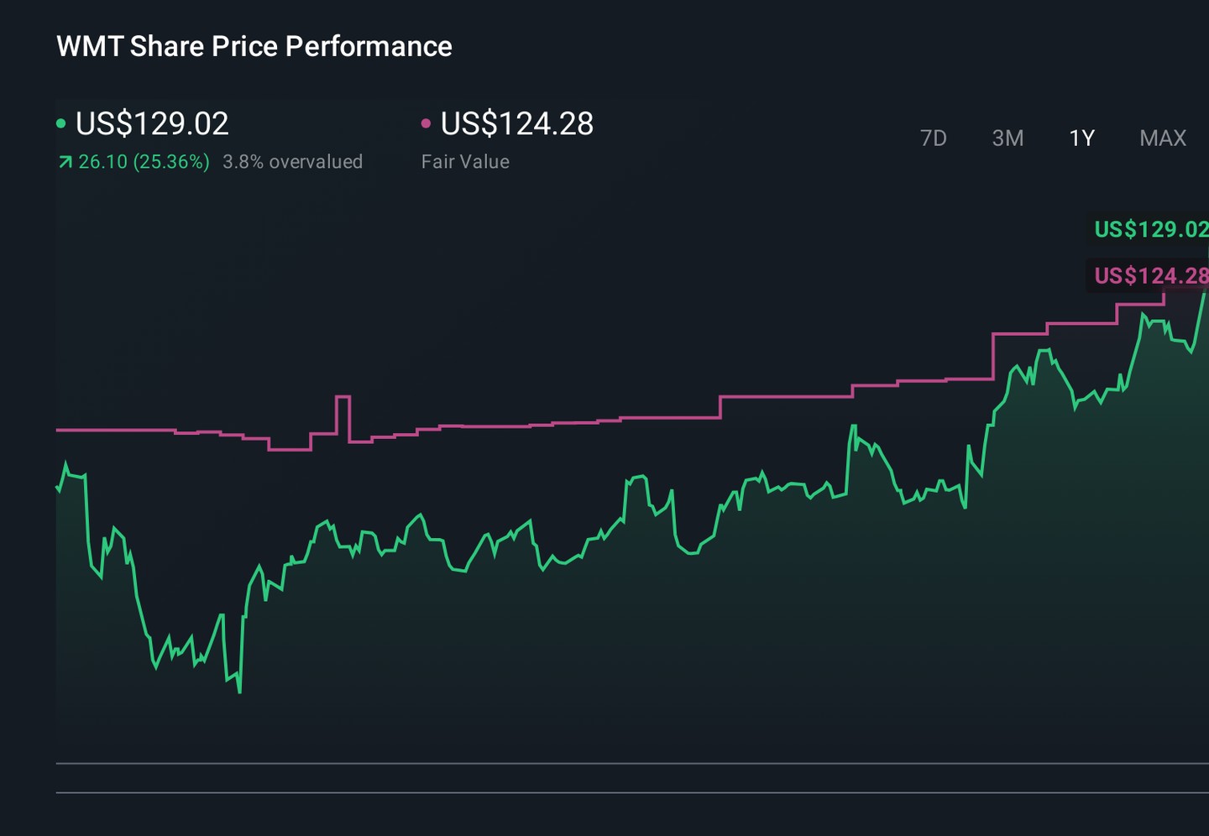Show the MAX price history
1209x836 pixels.
click(x=1163, y=138)
